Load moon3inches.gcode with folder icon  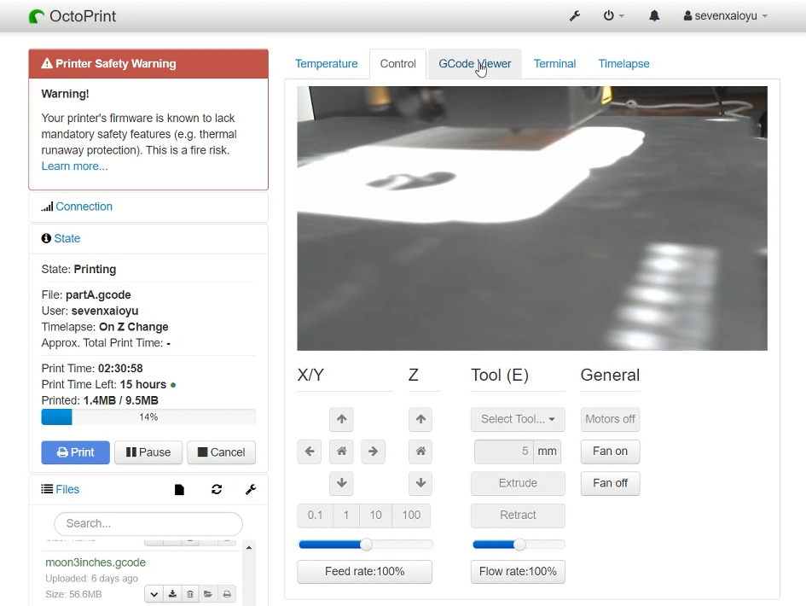click(x=208, y=594)
